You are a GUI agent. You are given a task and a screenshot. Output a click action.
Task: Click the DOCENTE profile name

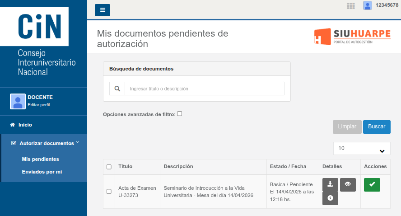[40, 97]
